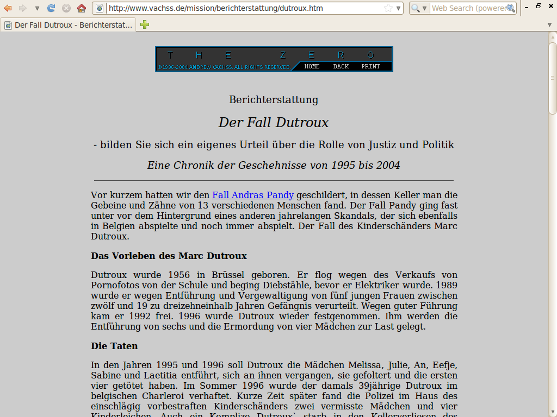Screen dimensions: 557x417
Task: Go back with the orange back arrow
Action: click(8, 8)
